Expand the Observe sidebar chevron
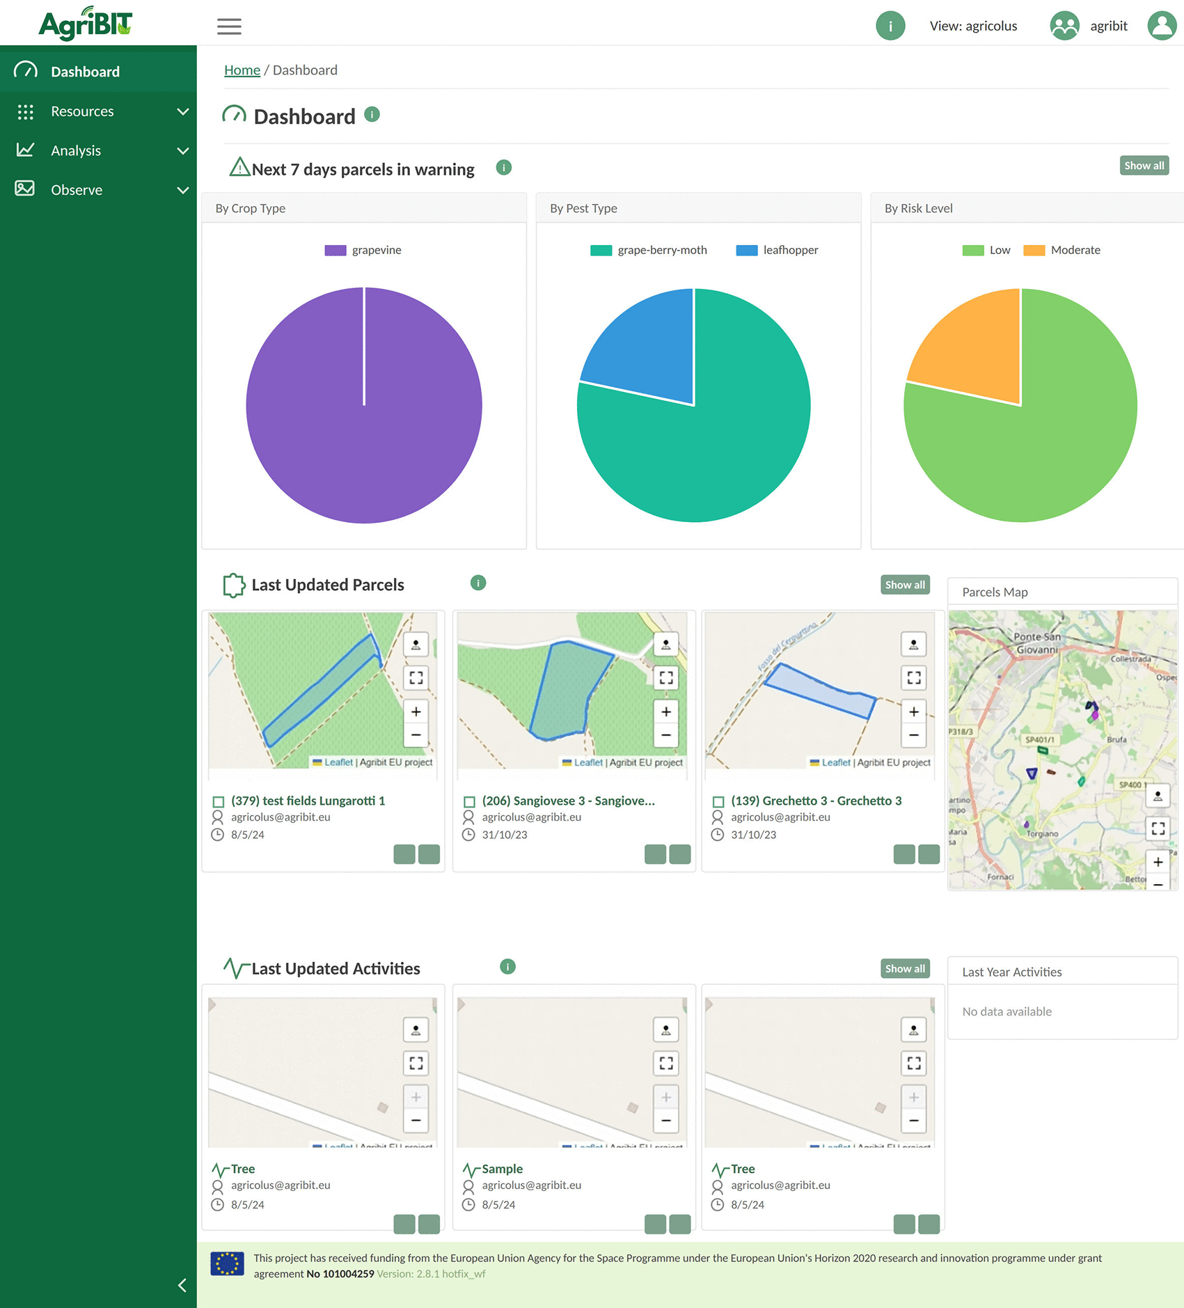 click(183, 190)
